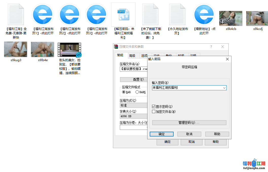This screenshot has height=172, width=268.
Task: Switch to the 高级 tab
Action: 132,56
